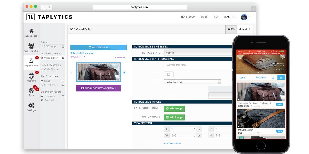Image resolution: width=309 pixels, height=154 pixels.
Task: Toggle Goals status circle
Action: click(63, 81)
